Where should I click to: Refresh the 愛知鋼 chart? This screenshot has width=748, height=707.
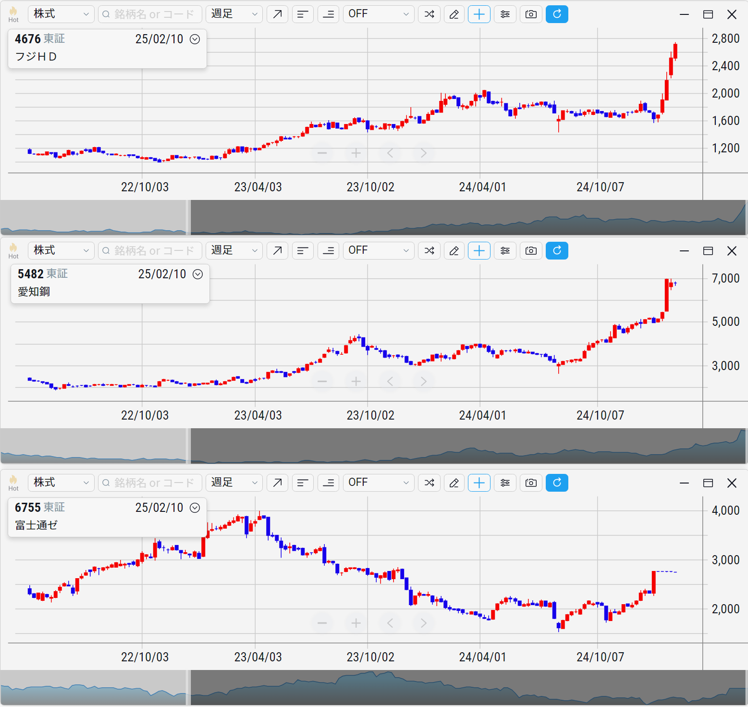point(557,250)
